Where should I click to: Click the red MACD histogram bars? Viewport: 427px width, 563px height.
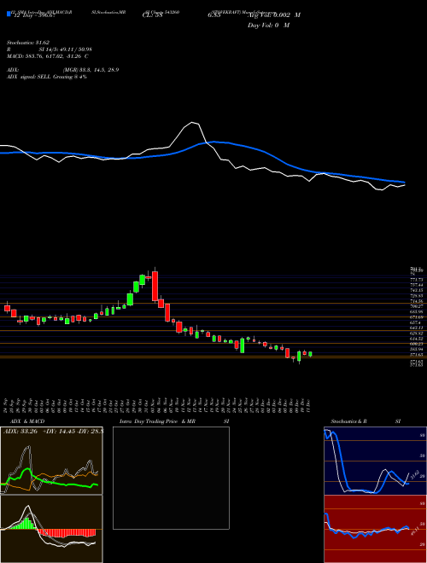[67, 533]
